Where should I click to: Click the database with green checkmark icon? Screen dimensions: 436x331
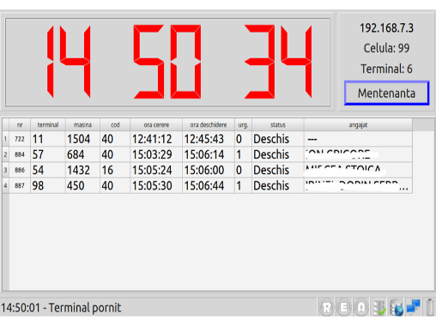(x=379, y=308)
